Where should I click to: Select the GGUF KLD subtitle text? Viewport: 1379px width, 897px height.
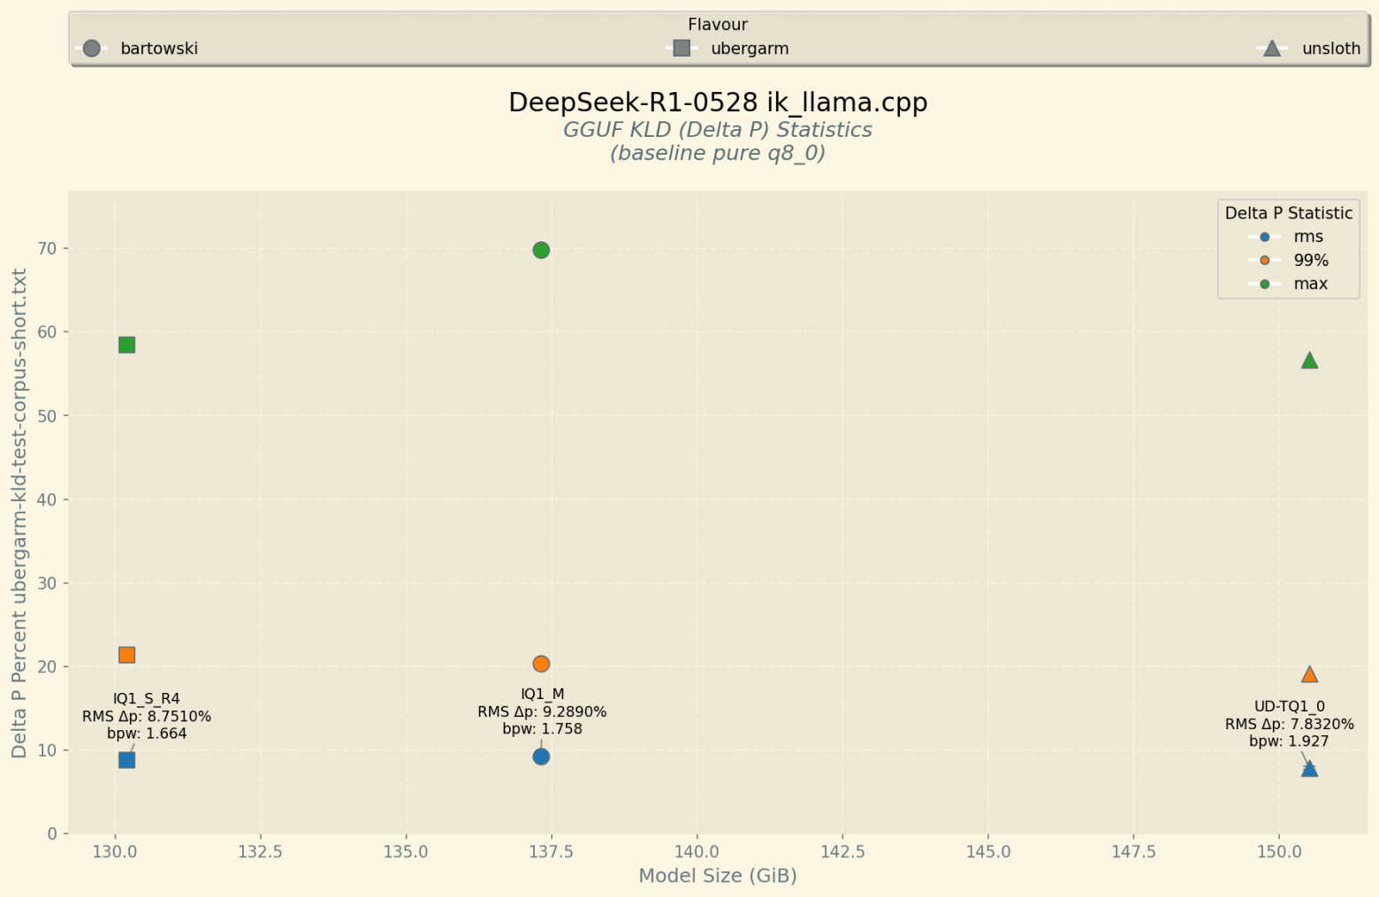click(x=717, y=129)
